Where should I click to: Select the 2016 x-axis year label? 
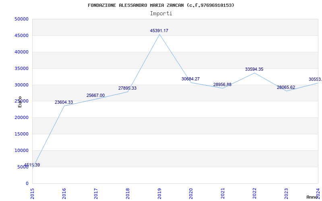[x=64, y=193]
